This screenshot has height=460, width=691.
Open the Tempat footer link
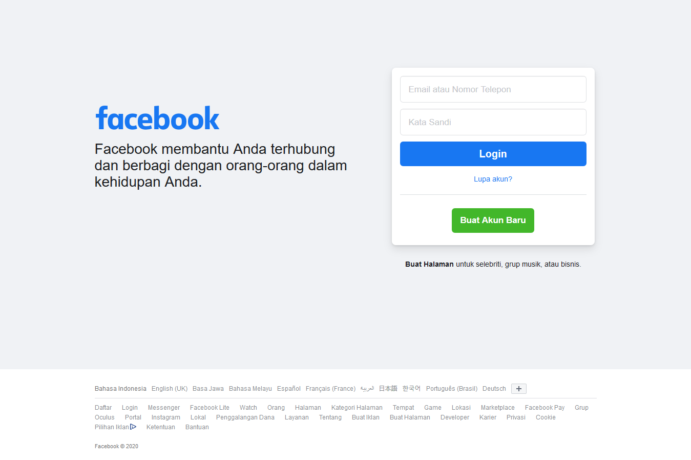click(x=403, y=408)
